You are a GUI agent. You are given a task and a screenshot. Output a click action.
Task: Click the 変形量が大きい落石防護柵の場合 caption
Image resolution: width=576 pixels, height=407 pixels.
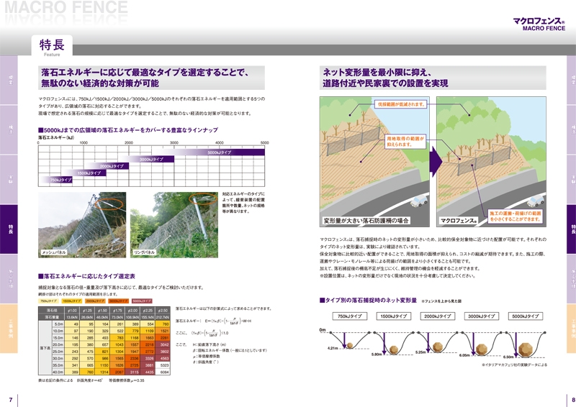click(x=366, y=221)
